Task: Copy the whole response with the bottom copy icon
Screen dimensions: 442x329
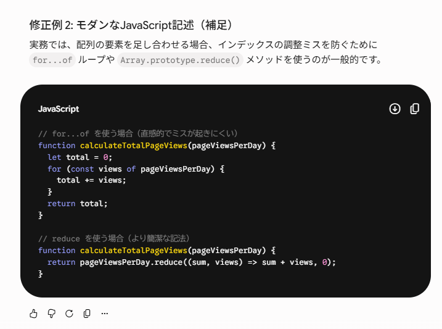Action: pos(87,314)
